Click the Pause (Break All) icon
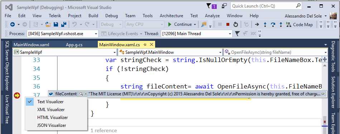 220,24
